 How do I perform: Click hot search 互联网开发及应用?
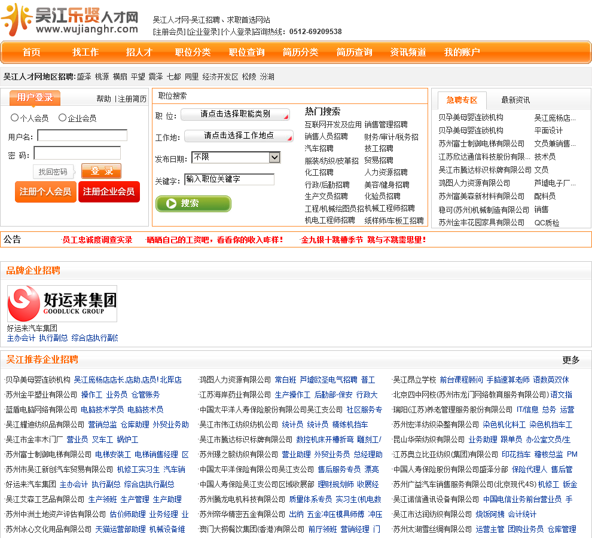click(333, 124)
